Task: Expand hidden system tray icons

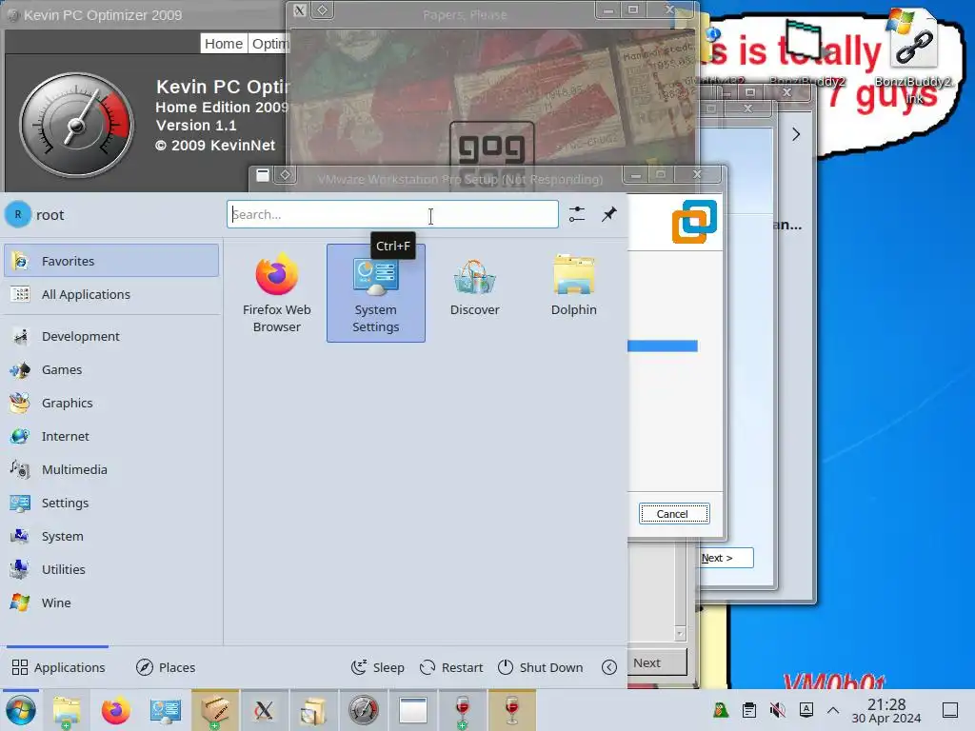Action: (x=833, y=710)
